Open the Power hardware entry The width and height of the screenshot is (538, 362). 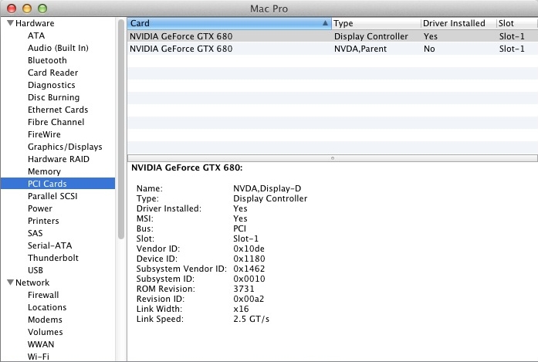click(40, 208)
